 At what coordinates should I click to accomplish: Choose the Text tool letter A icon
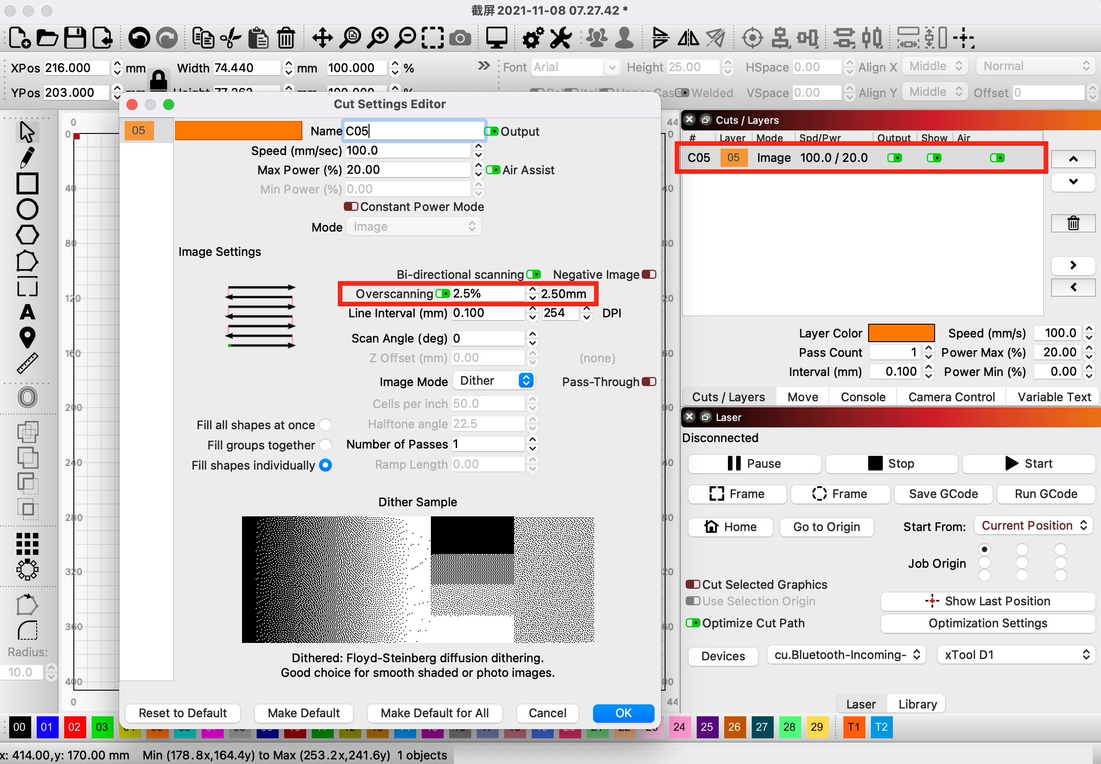pos(27,312)
